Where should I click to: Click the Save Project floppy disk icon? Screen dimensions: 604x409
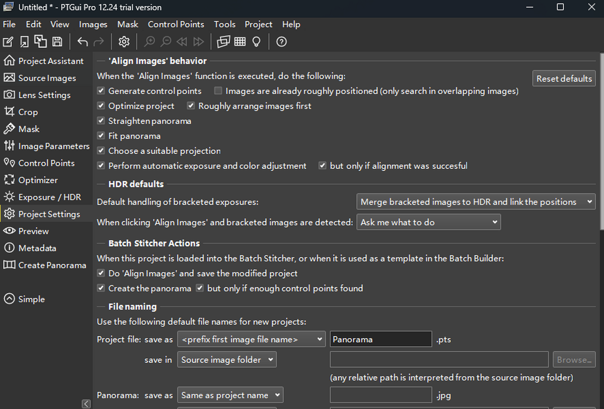click(x=57, y=42)
